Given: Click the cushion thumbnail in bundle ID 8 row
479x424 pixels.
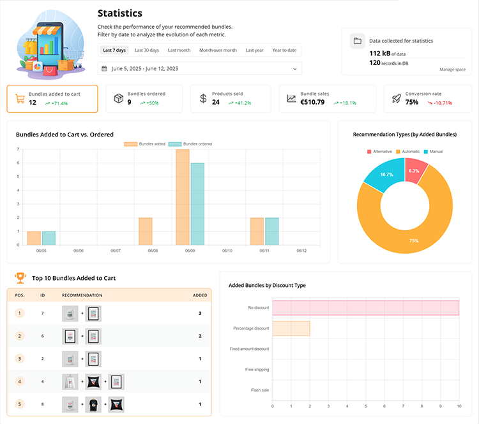Looking at the screenshot, I should 116,405.
